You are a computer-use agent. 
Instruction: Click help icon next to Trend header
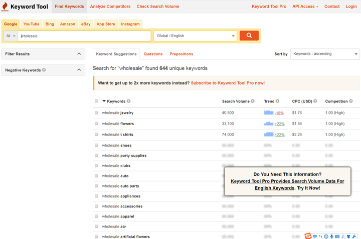[x=277, y=101]
